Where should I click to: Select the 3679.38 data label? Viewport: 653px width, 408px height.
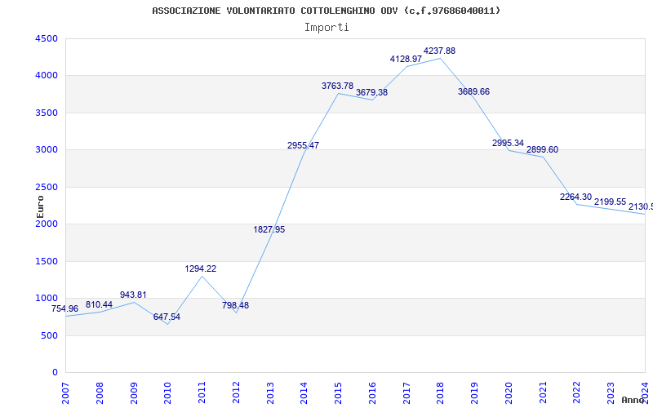(x=372, y=92)
